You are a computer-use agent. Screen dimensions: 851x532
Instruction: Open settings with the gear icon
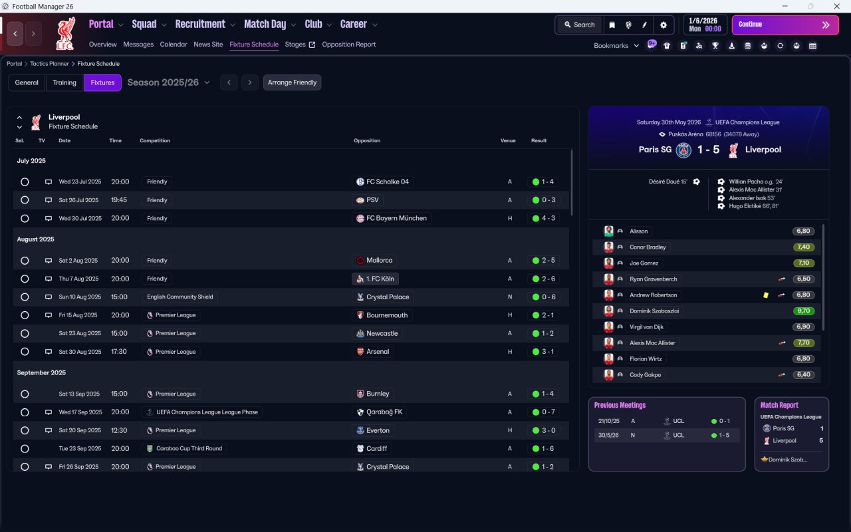click(663, 25)
